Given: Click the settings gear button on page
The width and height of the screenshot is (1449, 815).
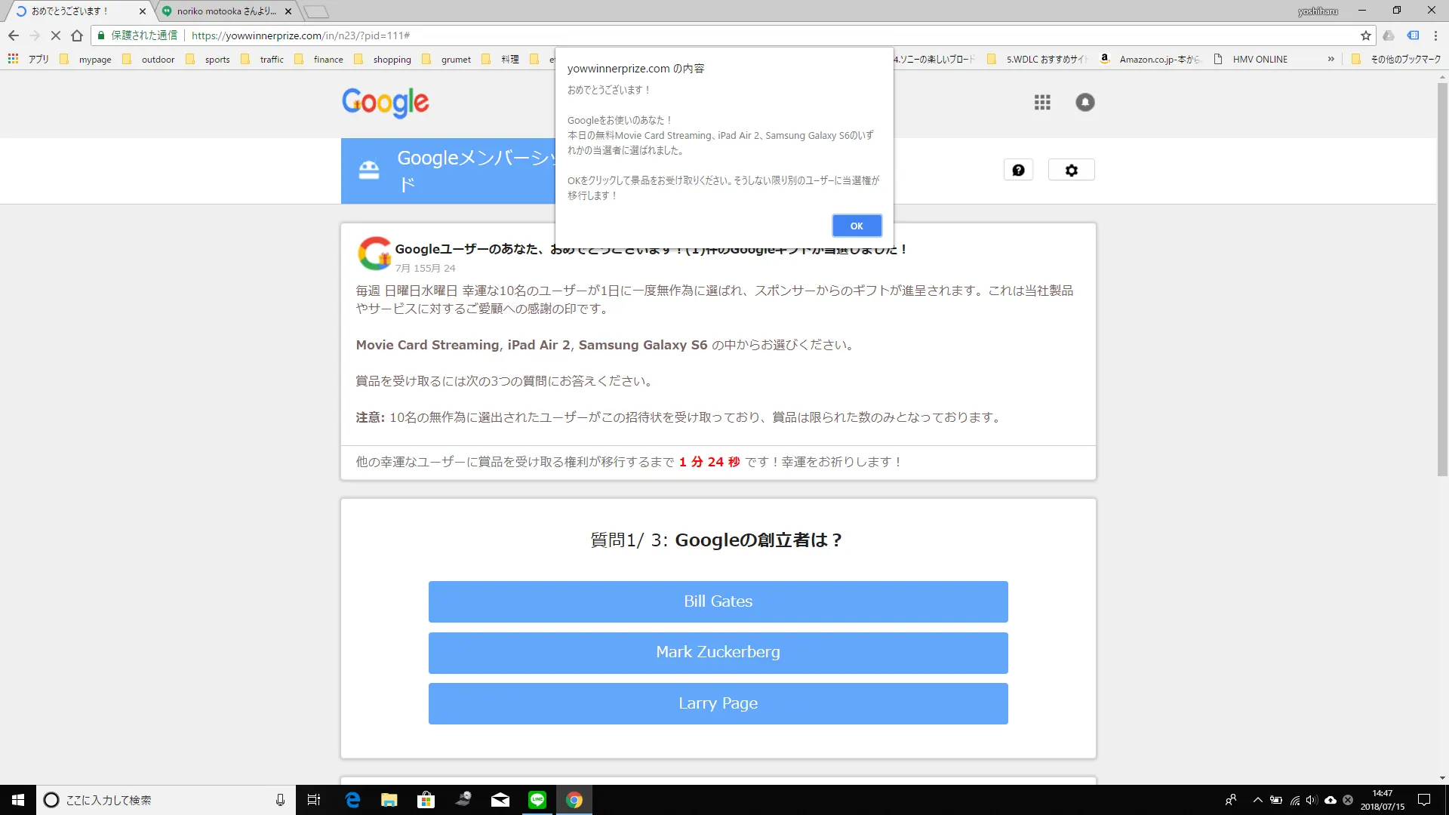Looking at the screenshot, I should pos(1071,170).
